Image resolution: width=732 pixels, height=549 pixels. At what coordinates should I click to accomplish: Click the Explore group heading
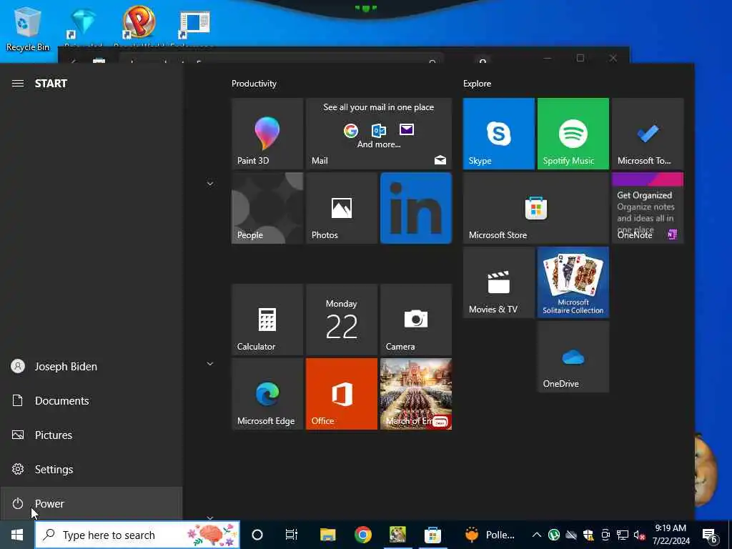[x=477, y=84]
